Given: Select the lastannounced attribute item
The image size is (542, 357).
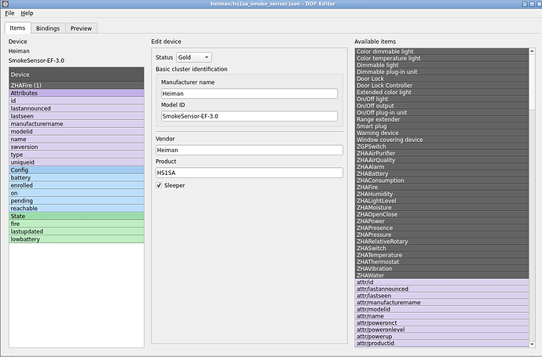Looking at the screenshot, I should pos(76,108).
